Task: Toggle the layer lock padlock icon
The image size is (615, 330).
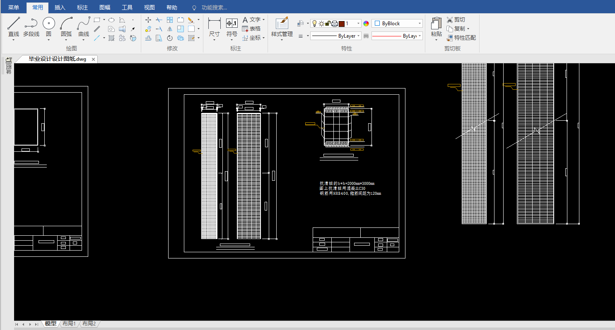Action: [328, 24]
